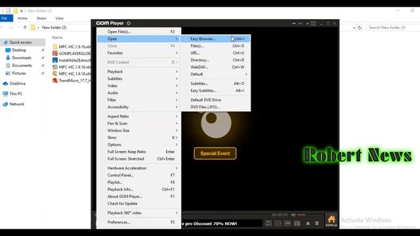This screenshot has height=236, width=420.
Task: Select the OneDrive cloud icon in sidebar
Action: [x=5, y=83]
